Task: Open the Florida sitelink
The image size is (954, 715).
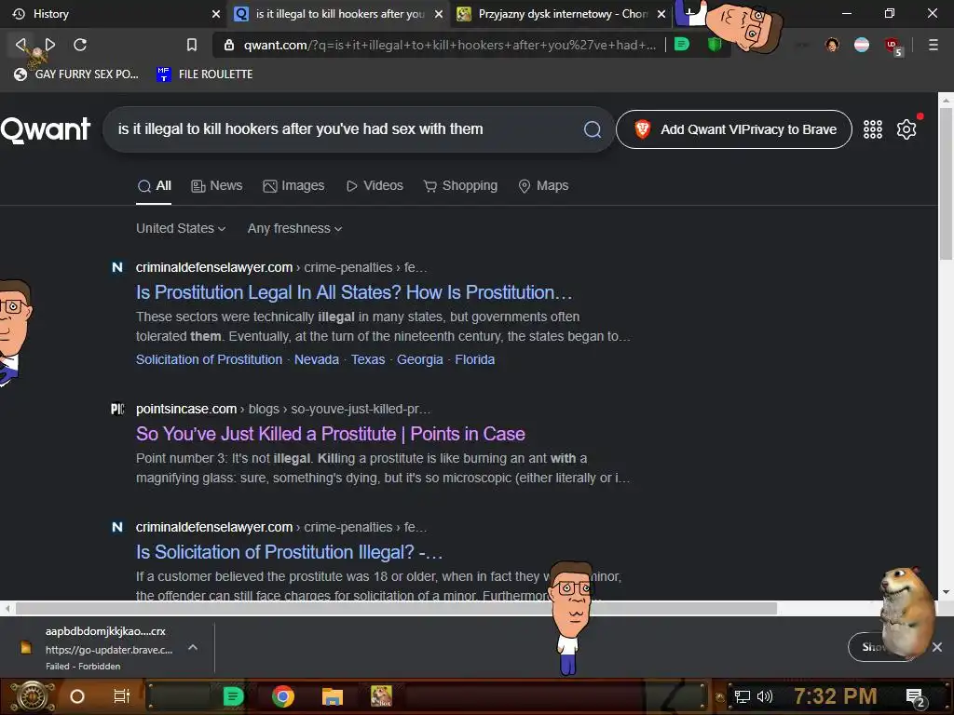Action: coord(474,360)
